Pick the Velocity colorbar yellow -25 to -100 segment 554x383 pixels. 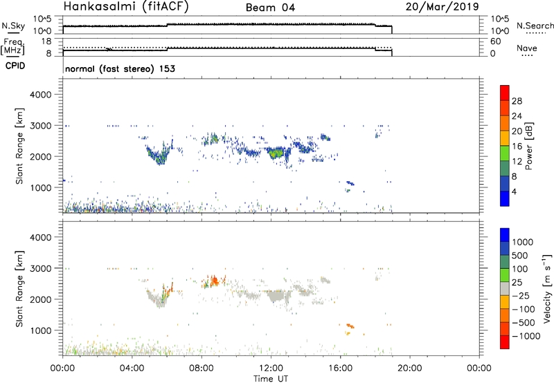[x=505, y=302]
